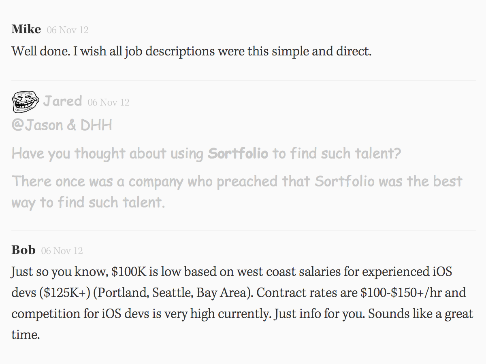This screenshot has width=486, height=364.
Task: Click Jared's troll face avatar
Action: (26, 102)
